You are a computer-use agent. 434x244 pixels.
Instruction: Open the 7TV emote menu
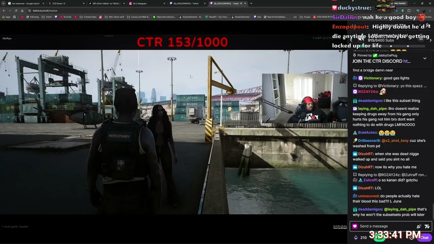pyautogui.click(x=427, y=226)
